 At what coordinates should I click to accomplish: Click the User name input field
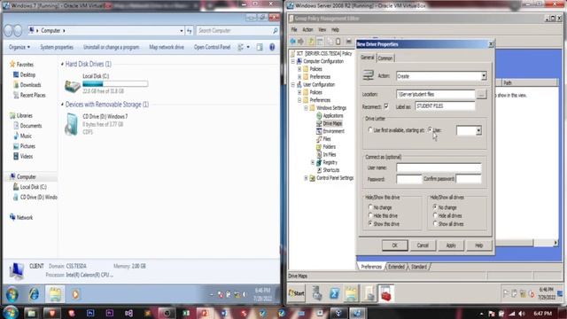tap(439, 167)
